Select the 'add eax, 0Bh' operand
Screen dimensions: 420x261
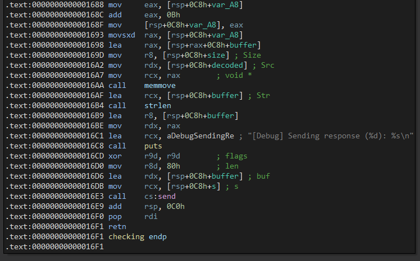[162, 15]
